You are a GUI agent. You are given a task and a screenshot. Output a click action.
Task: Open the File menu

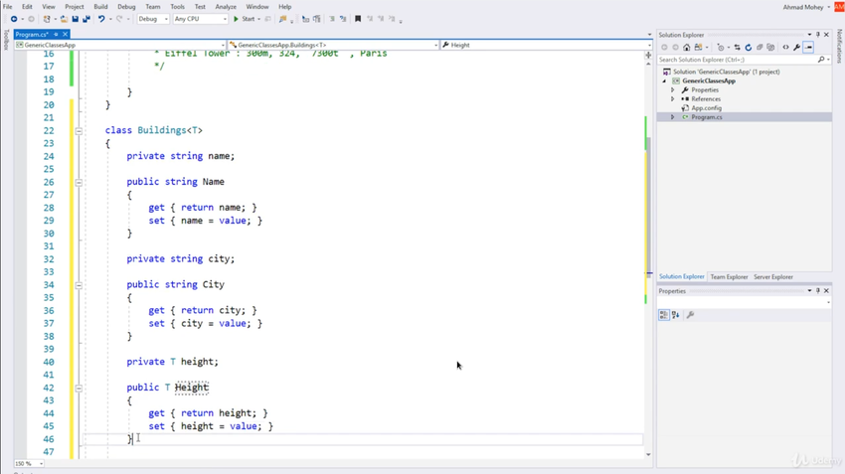click(x=8, y=7)
